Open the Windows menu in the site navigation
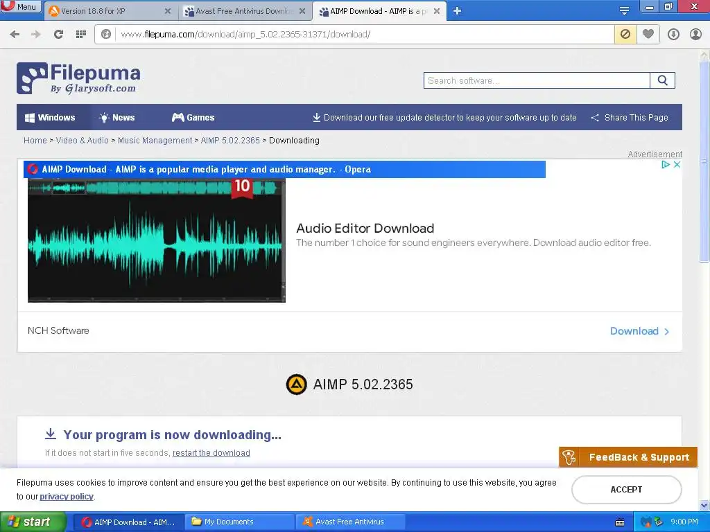710x532 pixels. [x=50, y=118]
